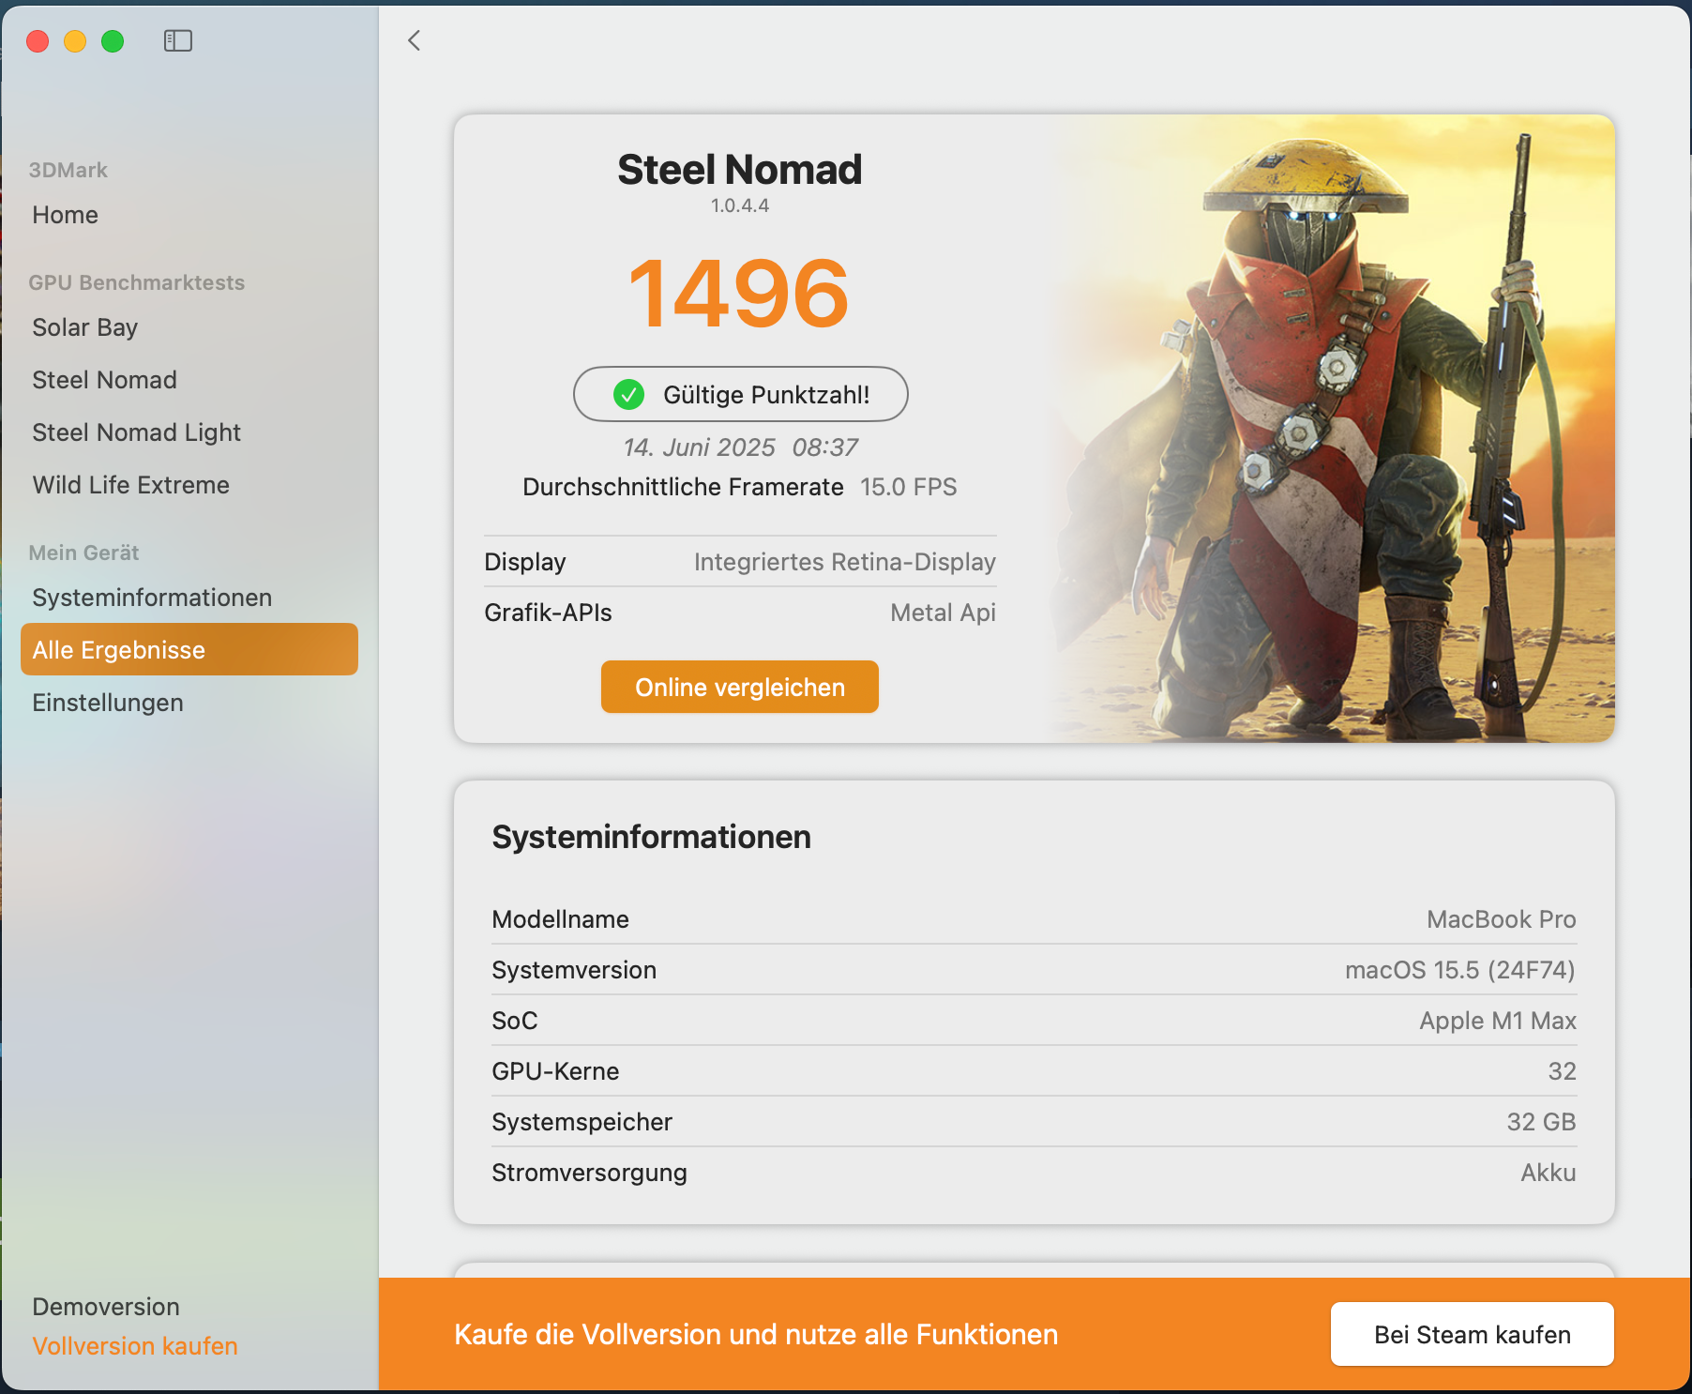Maximize window using green button

pos(113,41)
